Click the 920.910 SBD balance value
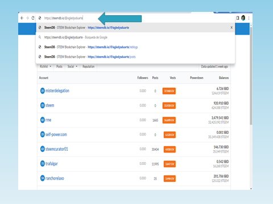Viewport: 273px width, 204px height. point(221,103)
